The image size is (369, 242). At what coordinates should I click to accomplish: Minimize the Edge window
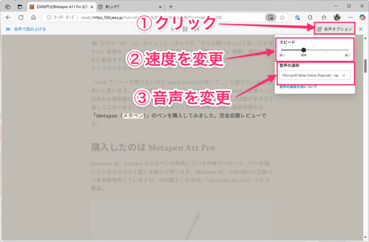tap(336, 6)
